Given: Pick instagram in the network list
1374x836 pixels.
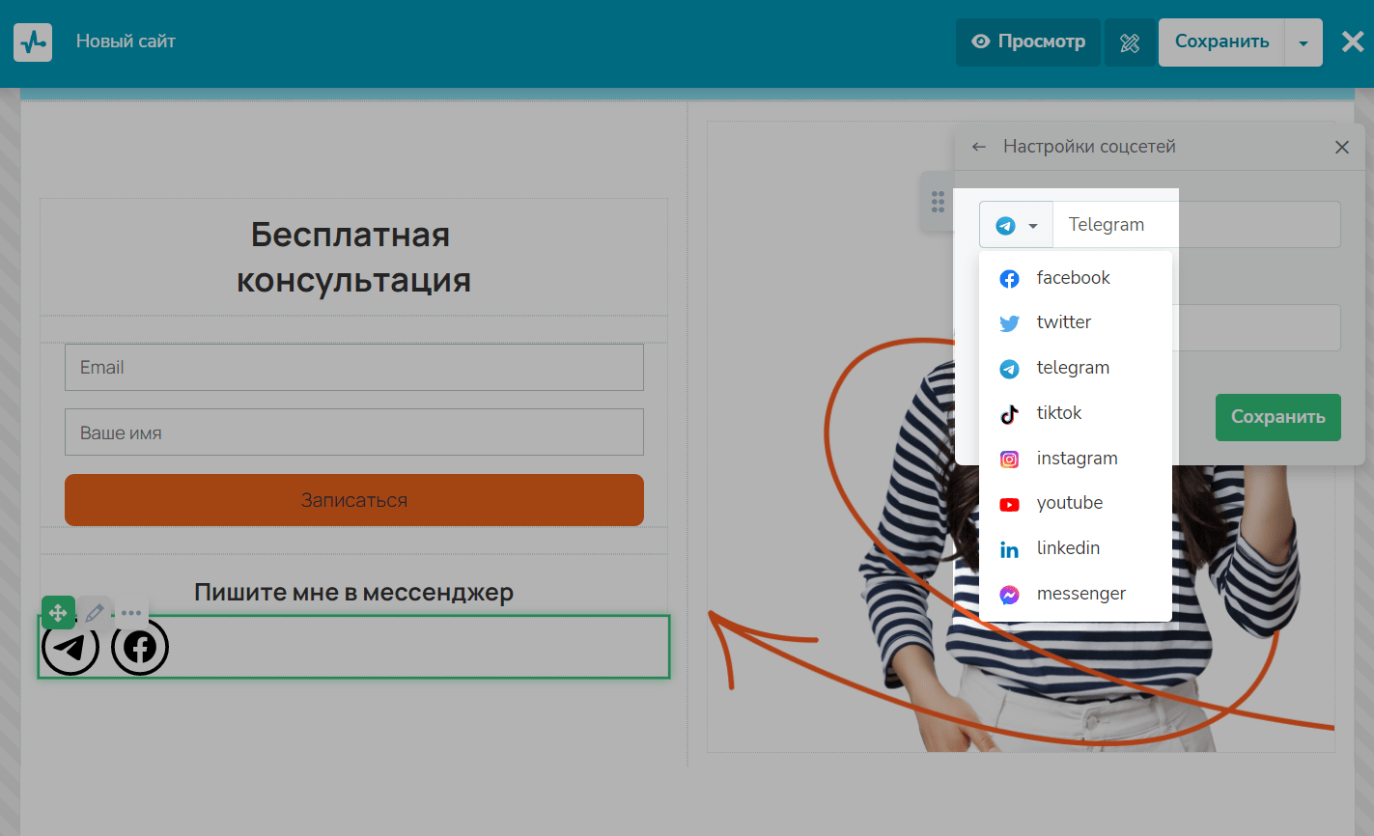Looking at the screenshot, I should coord(1076,459).
